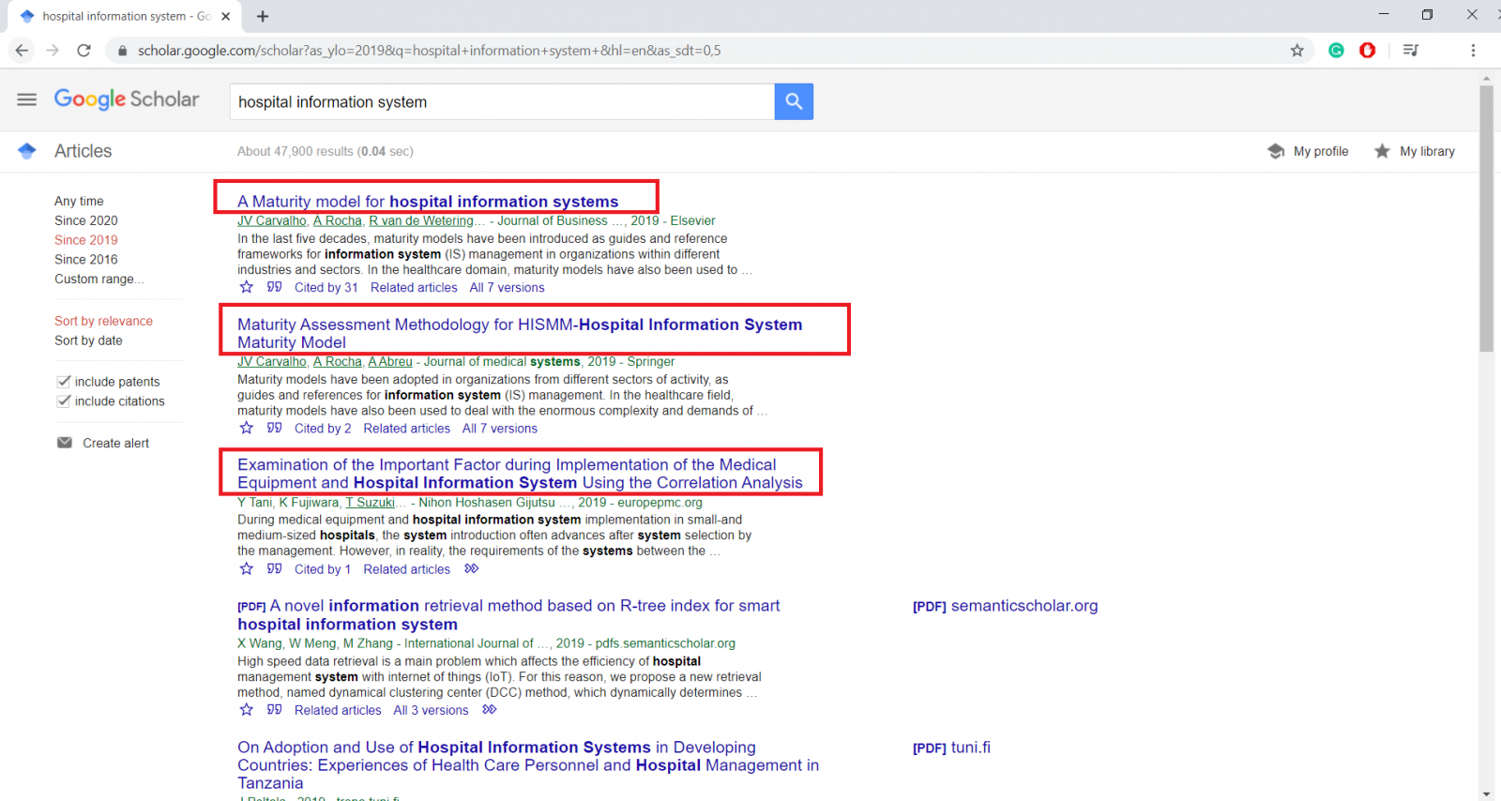1501x801 pixels.
Task: Go back using the browser back arrow
Action: (x=22, y=51)
